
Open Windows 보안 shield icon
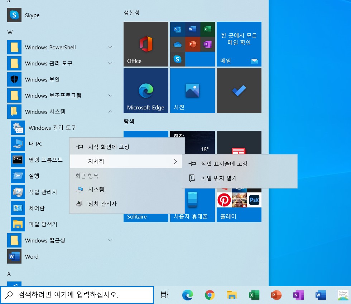click(14, 79)
